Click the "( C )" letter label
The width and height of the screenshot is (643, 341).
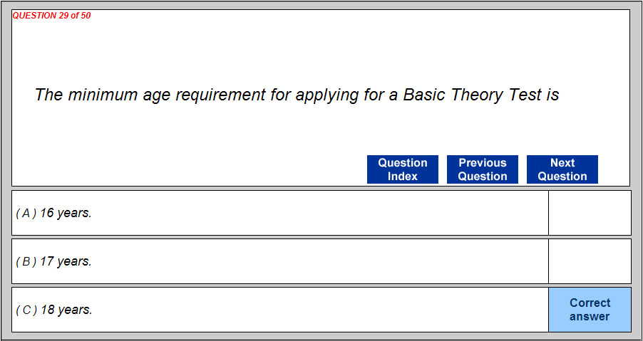point(26,310)
